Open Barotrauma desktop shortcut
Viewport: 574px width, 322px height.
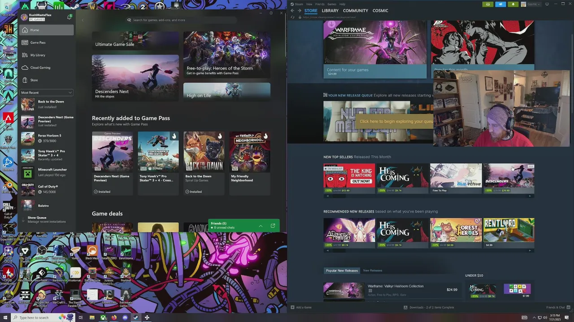click(126, 253)
